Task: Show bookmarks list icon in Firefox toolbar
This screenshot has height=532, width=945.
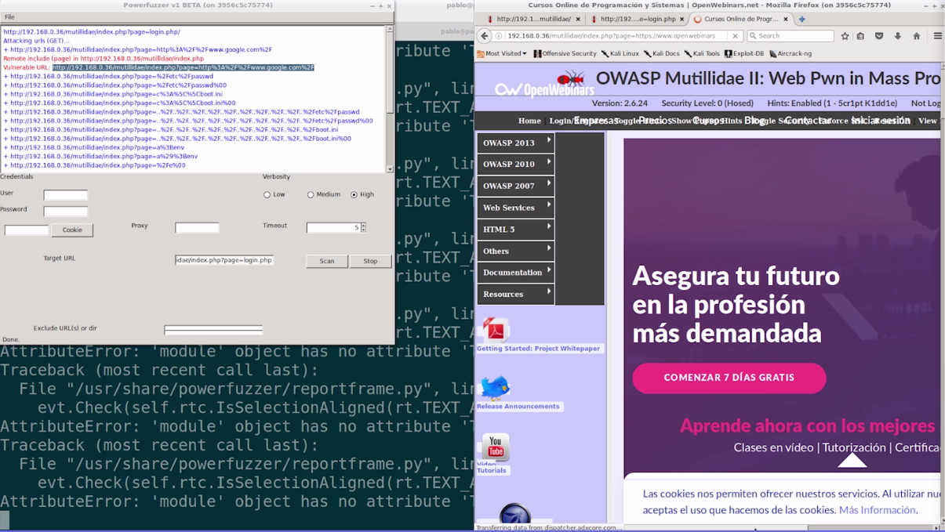Action: click(x=860, y=36)
